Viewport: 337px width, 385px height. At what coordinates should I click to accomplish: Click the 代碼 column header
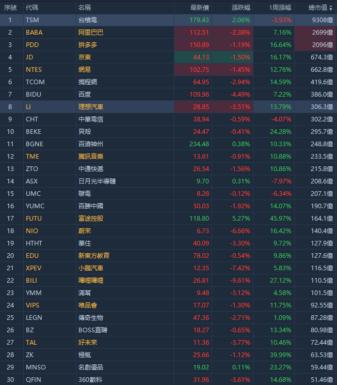coord(31,7)
